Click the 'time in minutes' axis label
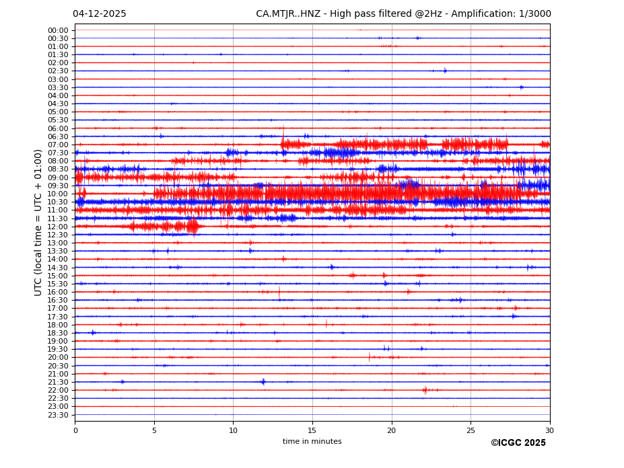 (x=312, y=441)
